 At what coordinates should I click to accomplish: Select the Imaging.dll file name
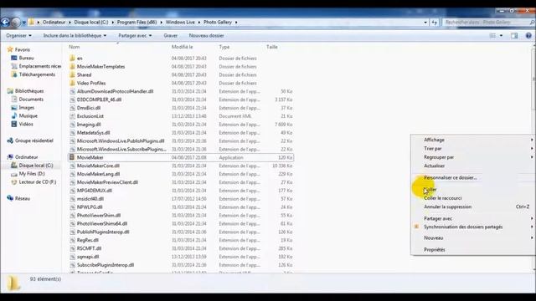89,125
